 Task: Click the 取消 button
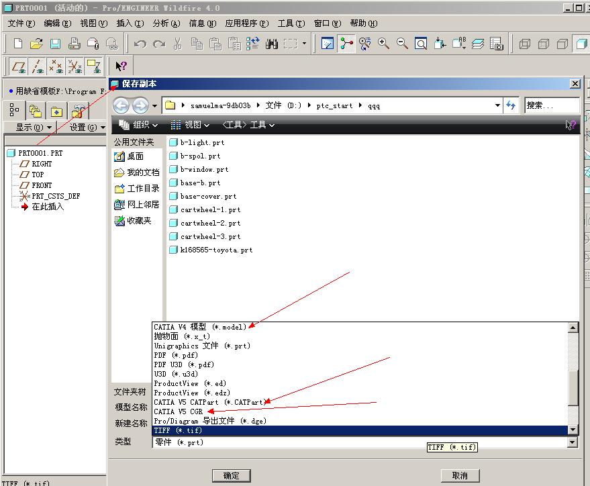460,475
